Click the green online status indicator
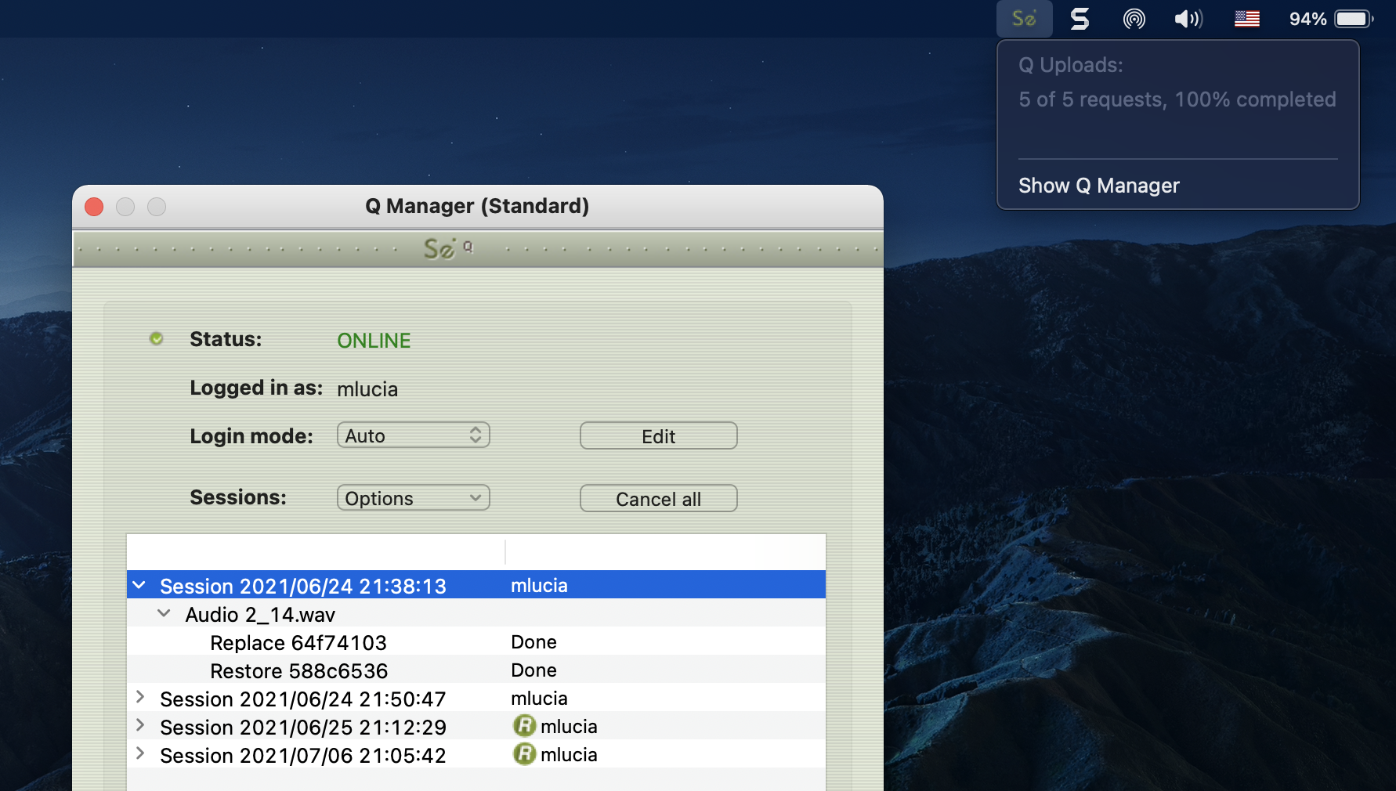 pyautogui.click(x=157, y=338)
